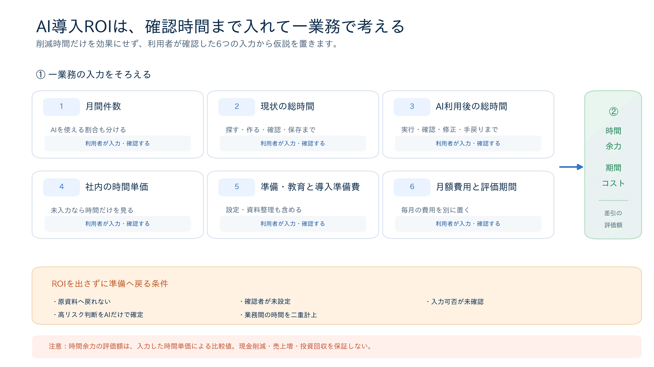This screenshot has width=654, height=367.
Task: Click the bullet 入力可否が未確認
Action: [x=455, y=302]
